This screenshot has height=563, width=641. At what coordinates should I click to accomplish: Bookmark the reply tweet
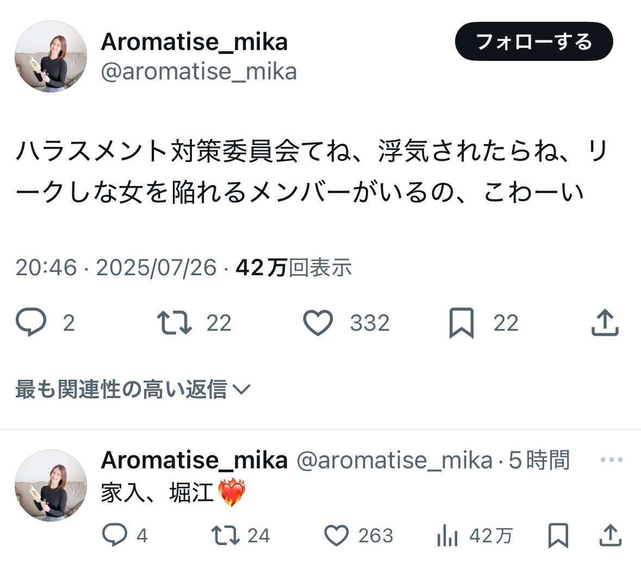pos(558,535)
